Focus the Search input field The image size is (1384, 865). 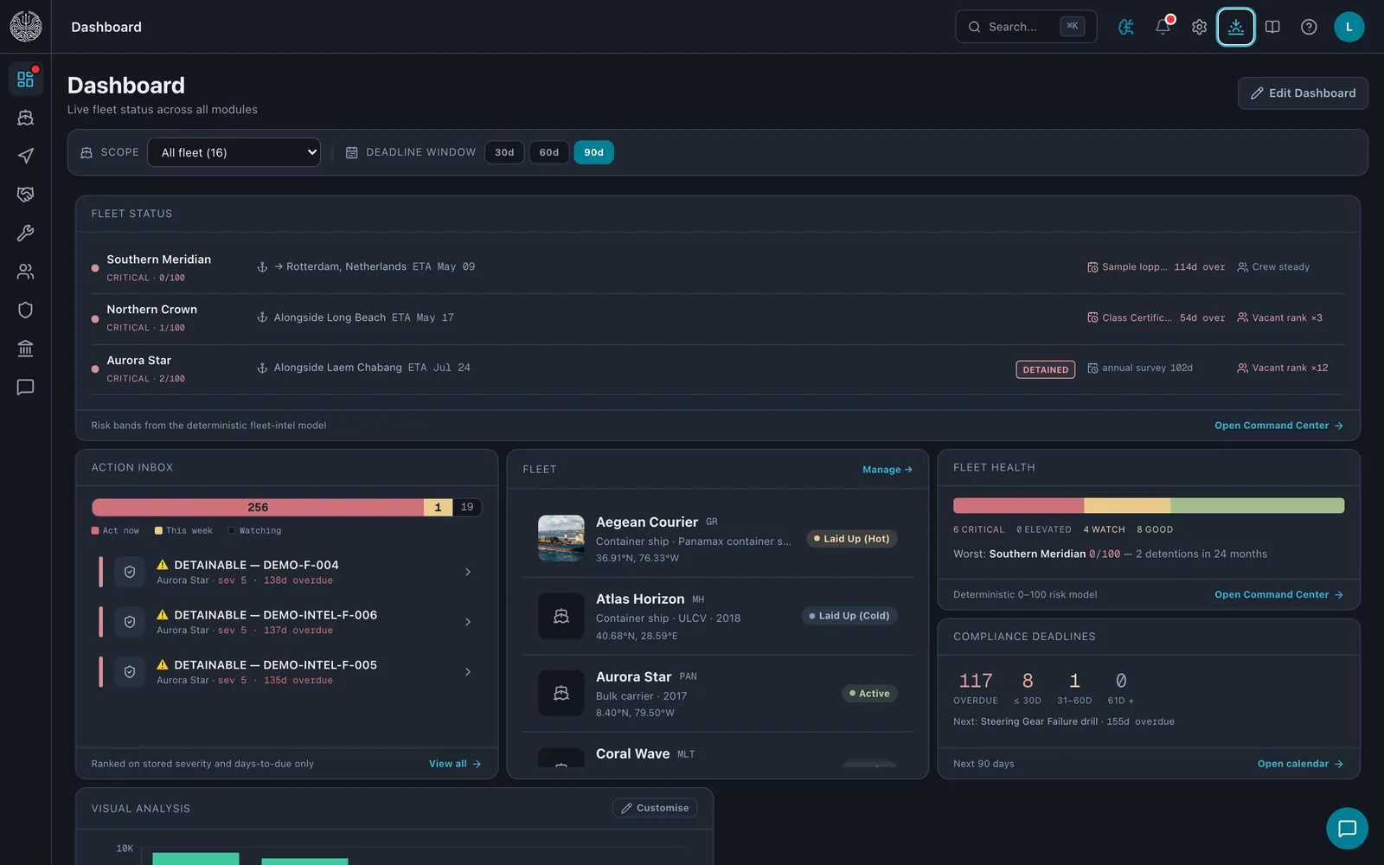pos(1026,27)
